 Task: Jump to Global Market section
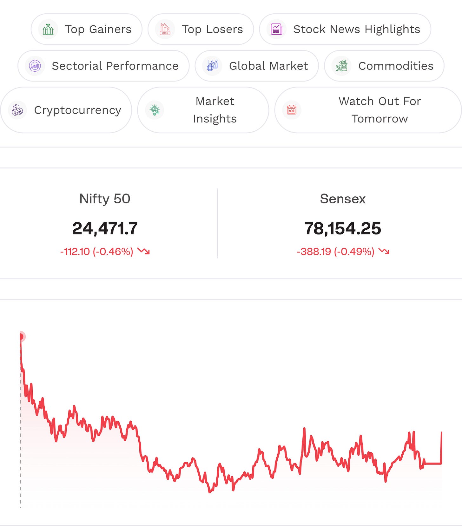click(x=257, y=66)
